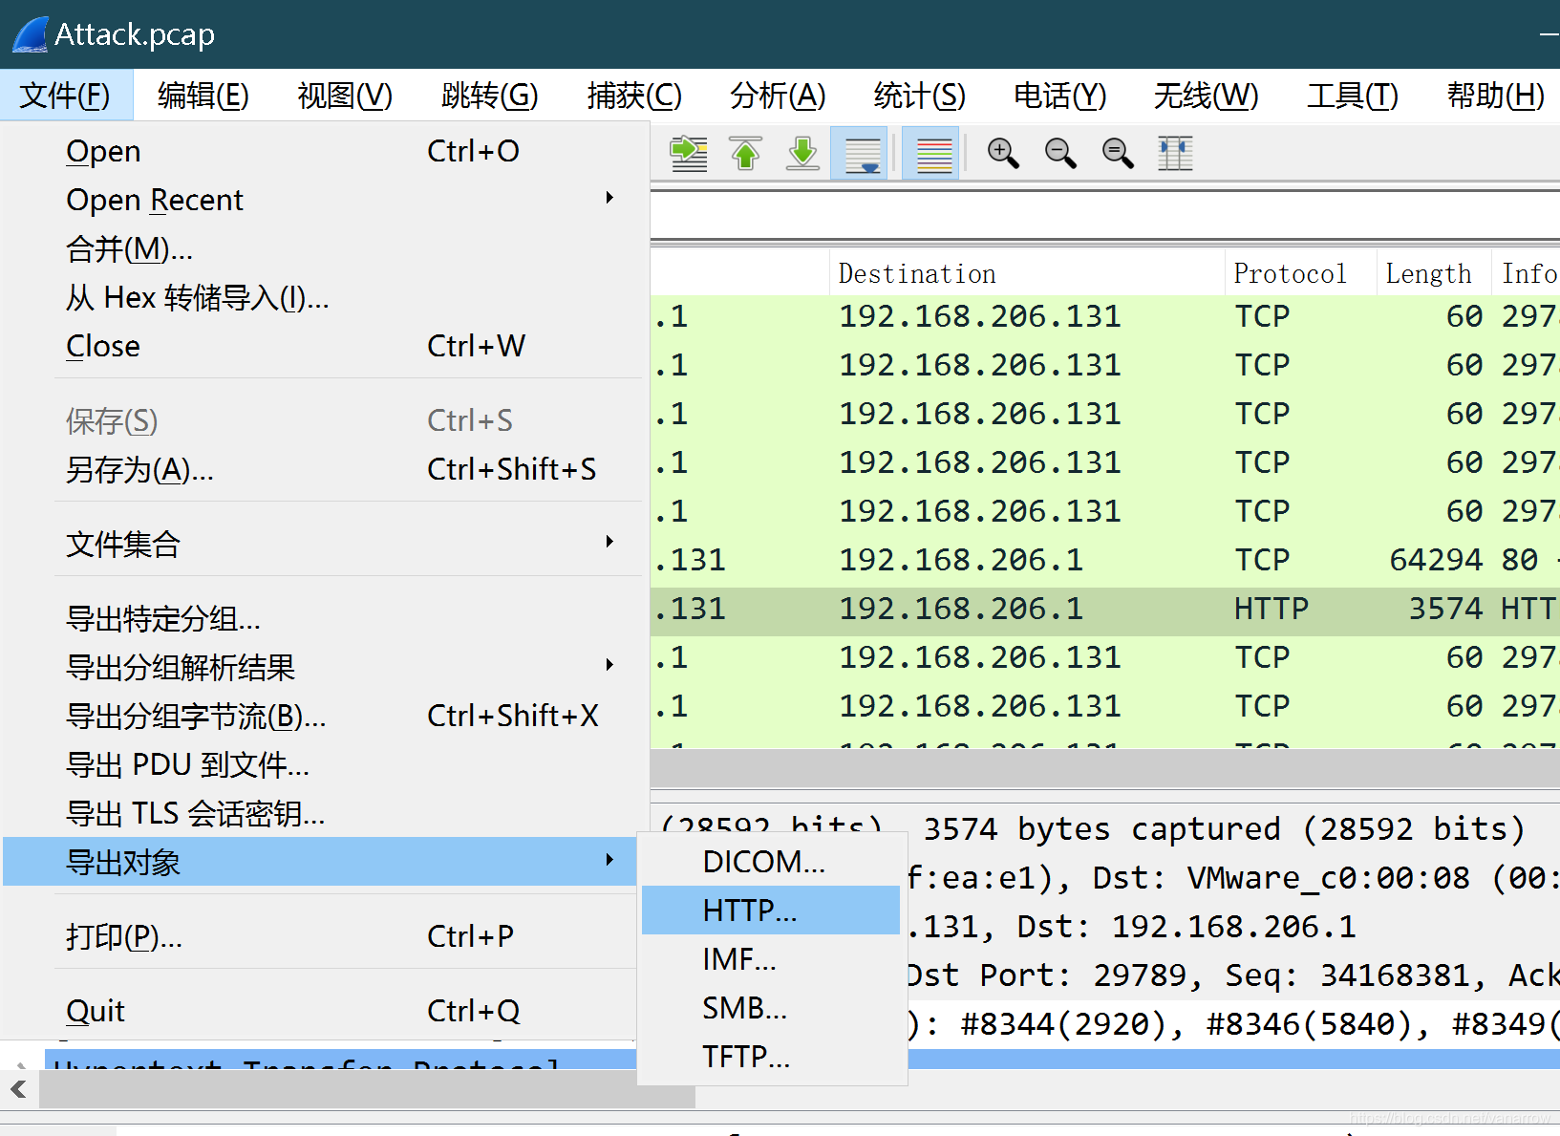Choose Quit in the file menu
The width and height of the screenshot is (1560, 1136).
pos(320,1011)
